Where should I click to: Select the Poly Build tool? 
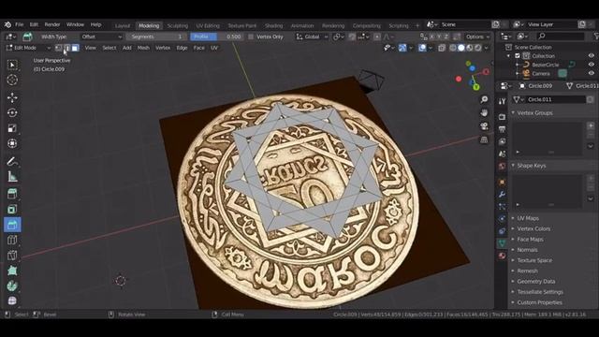(x=12, y=271)
